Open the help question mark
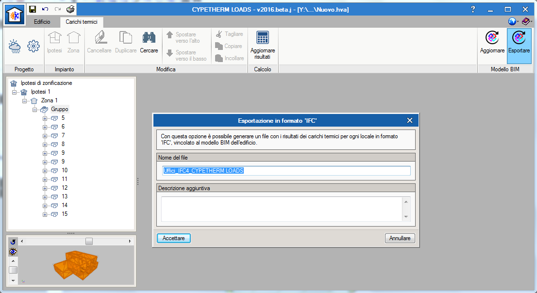 click(x=473, y=9)
